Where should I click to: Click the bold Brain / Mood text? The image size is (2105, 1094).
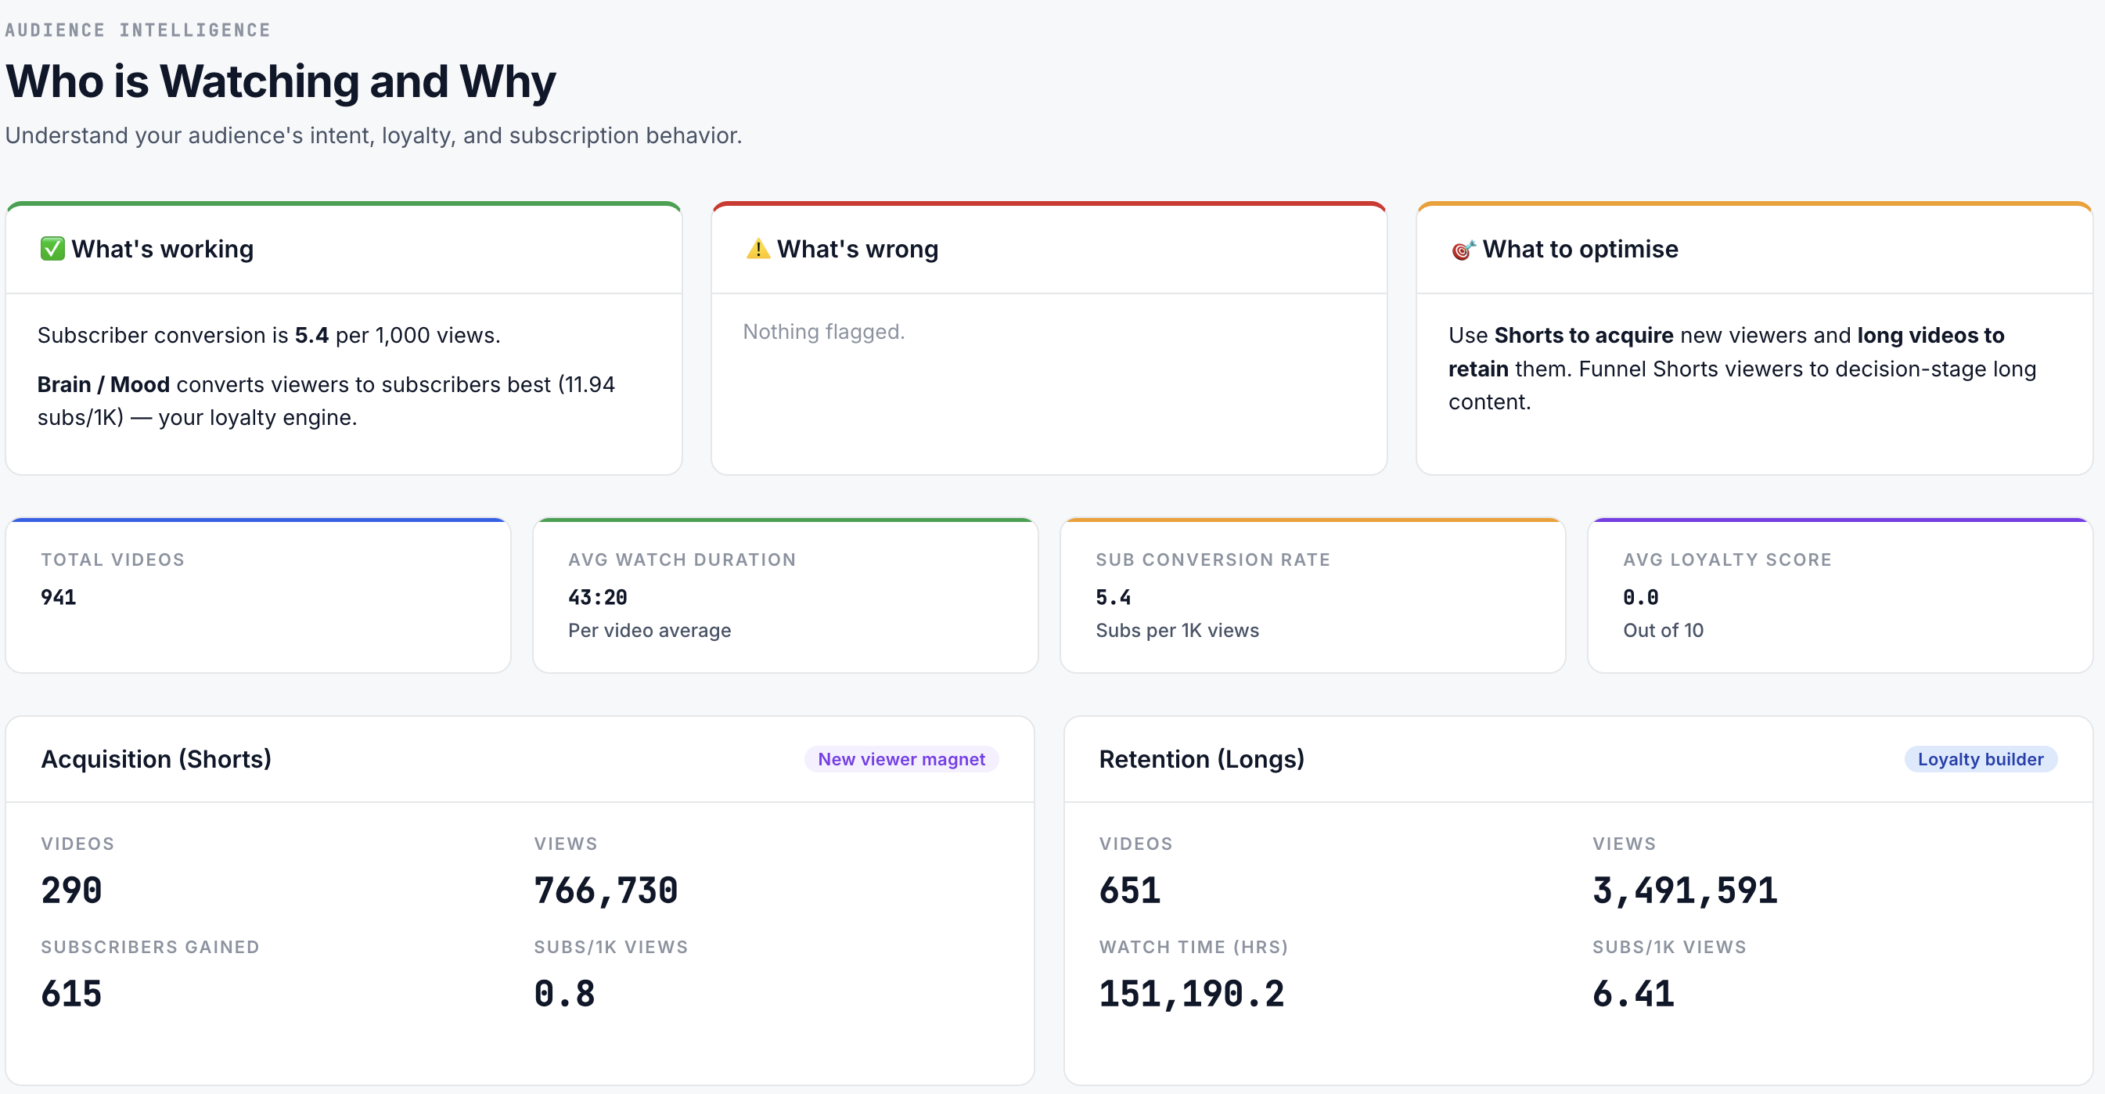click(x=104, y=384)
